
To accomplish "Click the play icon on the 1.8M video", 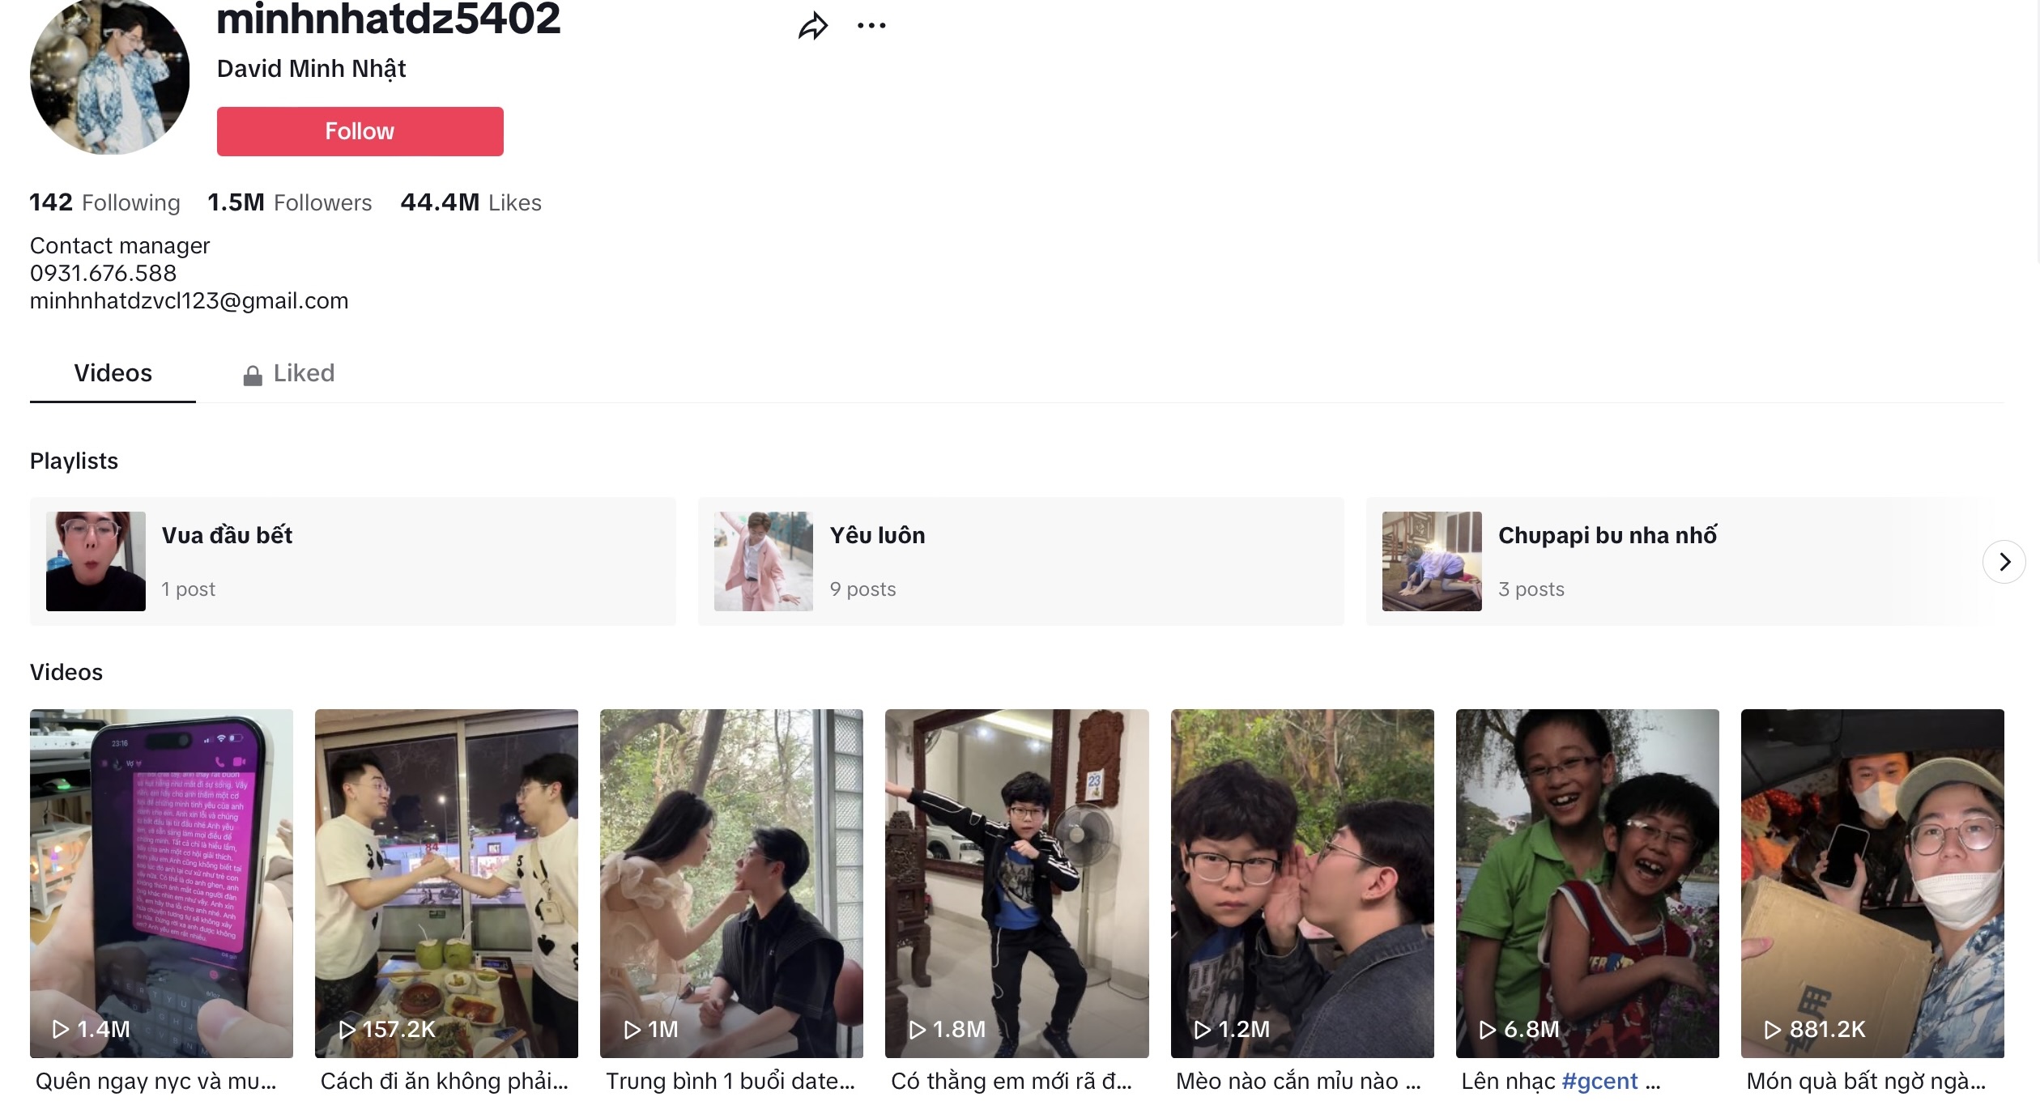I will (918, 1029).
